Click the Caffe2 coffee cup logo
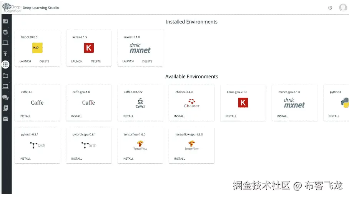This screenshot has height=197, width=349. pyautogui.click(x=140, y=103)
